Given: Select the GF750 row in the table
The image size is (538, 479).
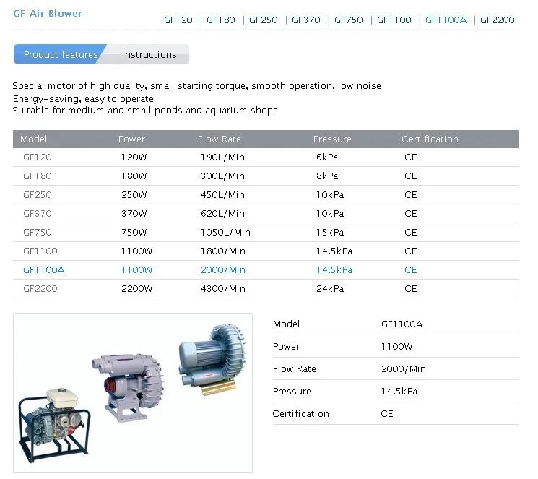Looking at the screenshot, I should 266,233.
